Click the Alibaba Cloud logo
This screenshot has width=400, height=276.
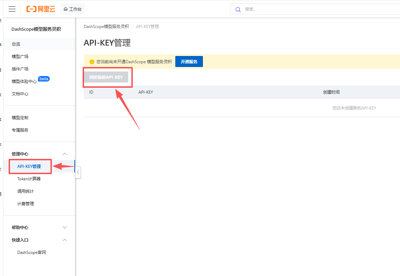41,9
